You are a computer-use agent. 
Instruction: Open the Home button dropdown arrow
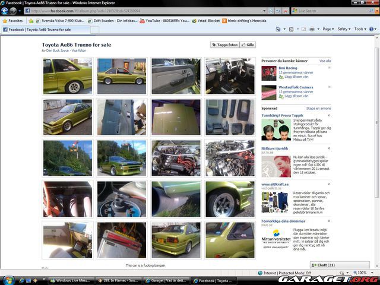click(284, 29)
